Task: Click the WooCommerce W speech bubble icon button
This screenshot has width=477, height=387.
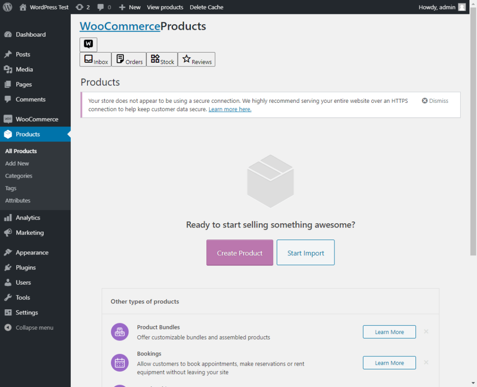Action: click(x=89, y=44)
